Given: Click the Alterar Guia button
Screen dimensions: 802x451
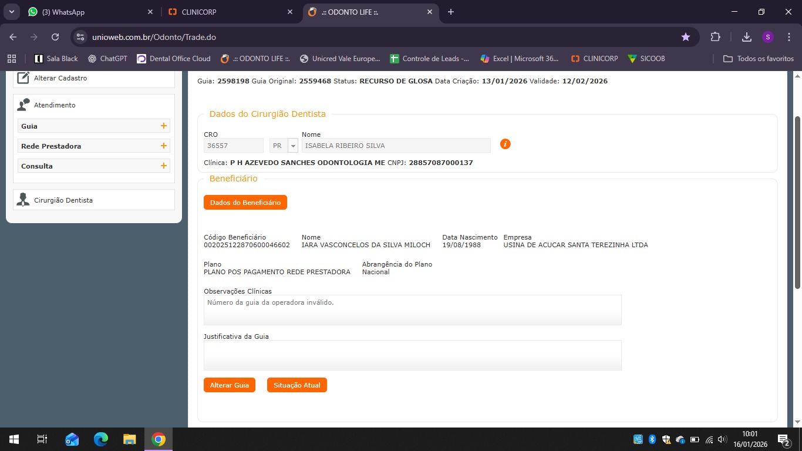Looking at the screenshot, I should coord(229,385).
